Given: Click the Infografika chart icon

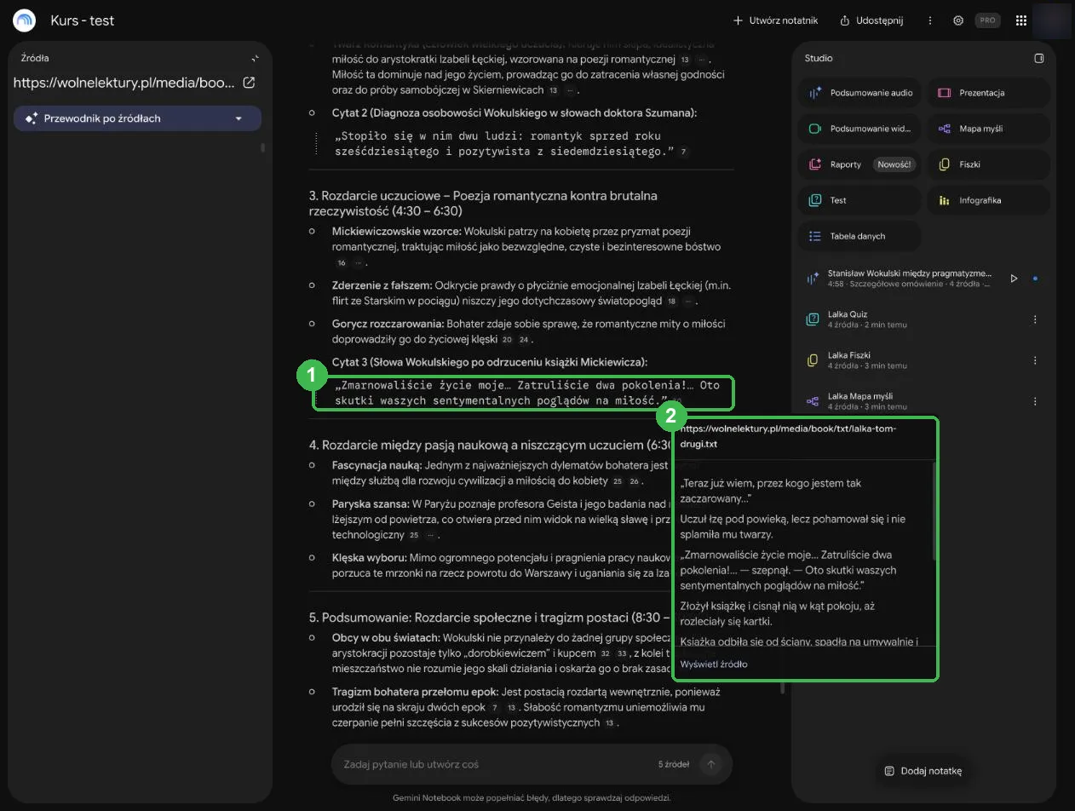Looking at the screenshot, I should [944, 200].
